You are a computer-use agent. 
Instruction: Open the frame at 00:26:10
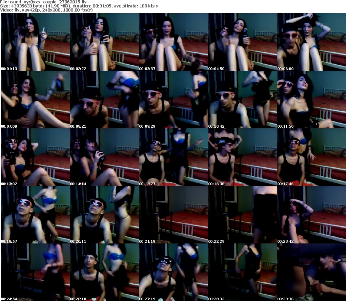coord(104,272)
